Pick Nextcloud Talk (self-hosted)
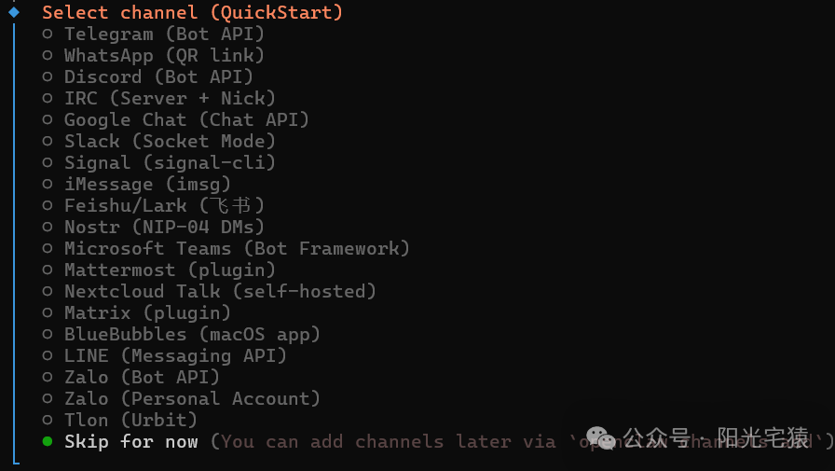Image resolution: width=835 pixels, height=471 pixels. (x=210, y=291)
